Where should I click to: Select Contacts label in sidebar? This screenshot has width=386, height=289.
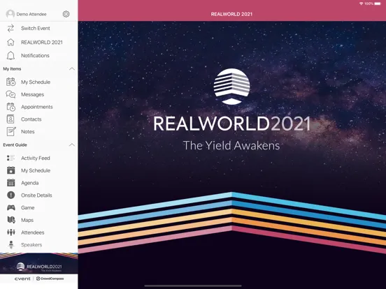(x=31, y=119)
